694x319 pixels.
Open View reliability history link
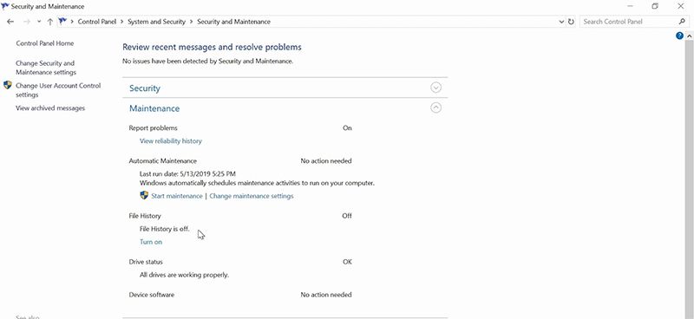(x=170, y=141)
